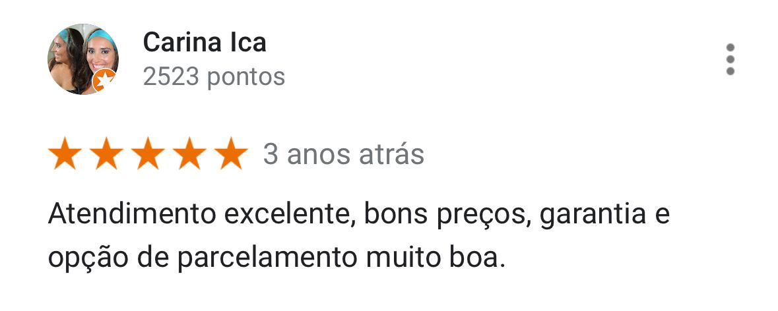Click Carina Ica's profile photo
The width and height of the screenshot is (778, 311).
[x=83, y=59]
